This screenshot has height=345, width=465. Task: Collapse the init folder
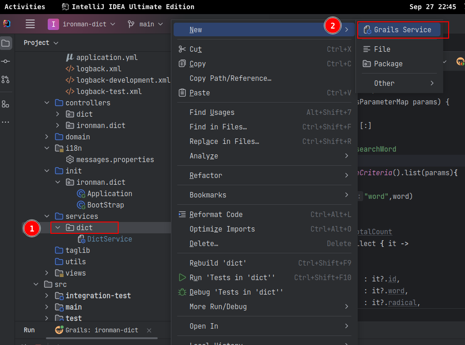[47, 171]
